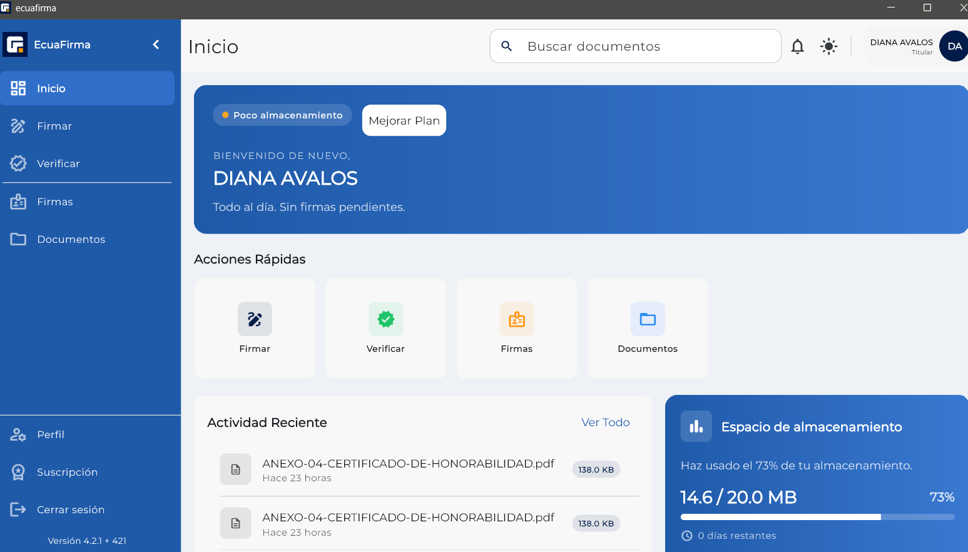Click the storage bar chart icon
Image resolution: width=968 pixels, height=552 pixels.
[696, 426]
